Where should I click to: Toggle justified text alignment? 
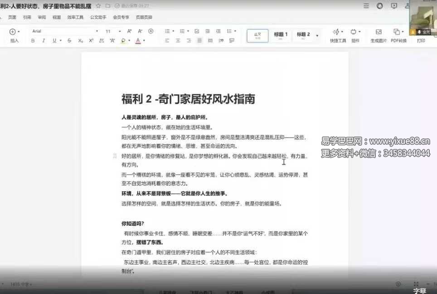coord(199,41)
